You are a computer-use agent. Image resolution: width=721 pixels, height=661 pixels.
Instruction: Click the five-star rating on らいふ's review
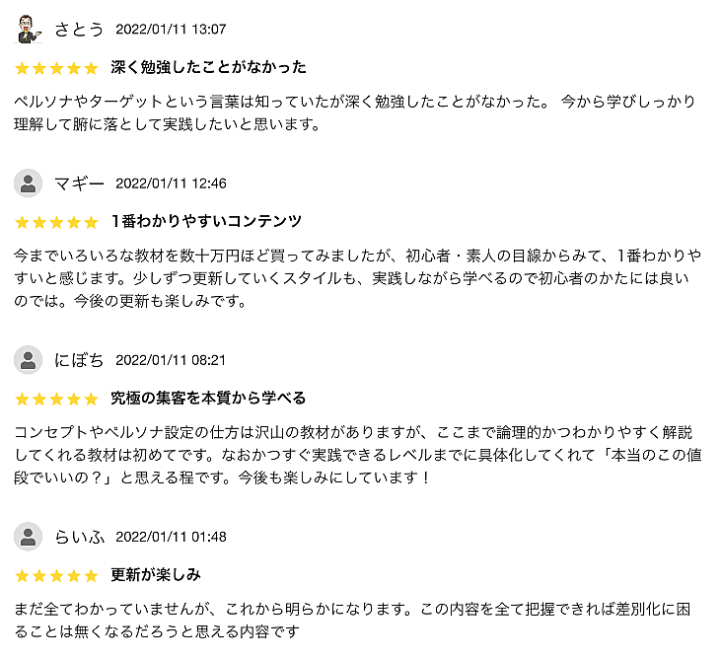click(x=56, y=575)
